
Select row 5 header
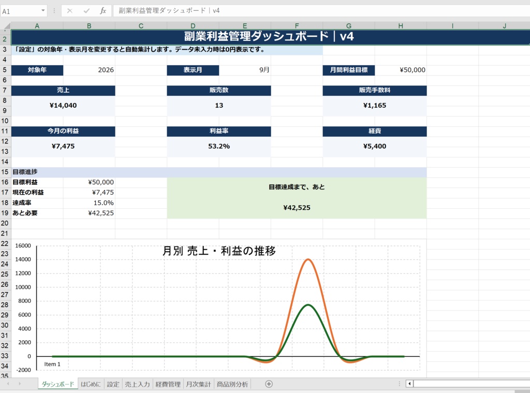(5, 70)
